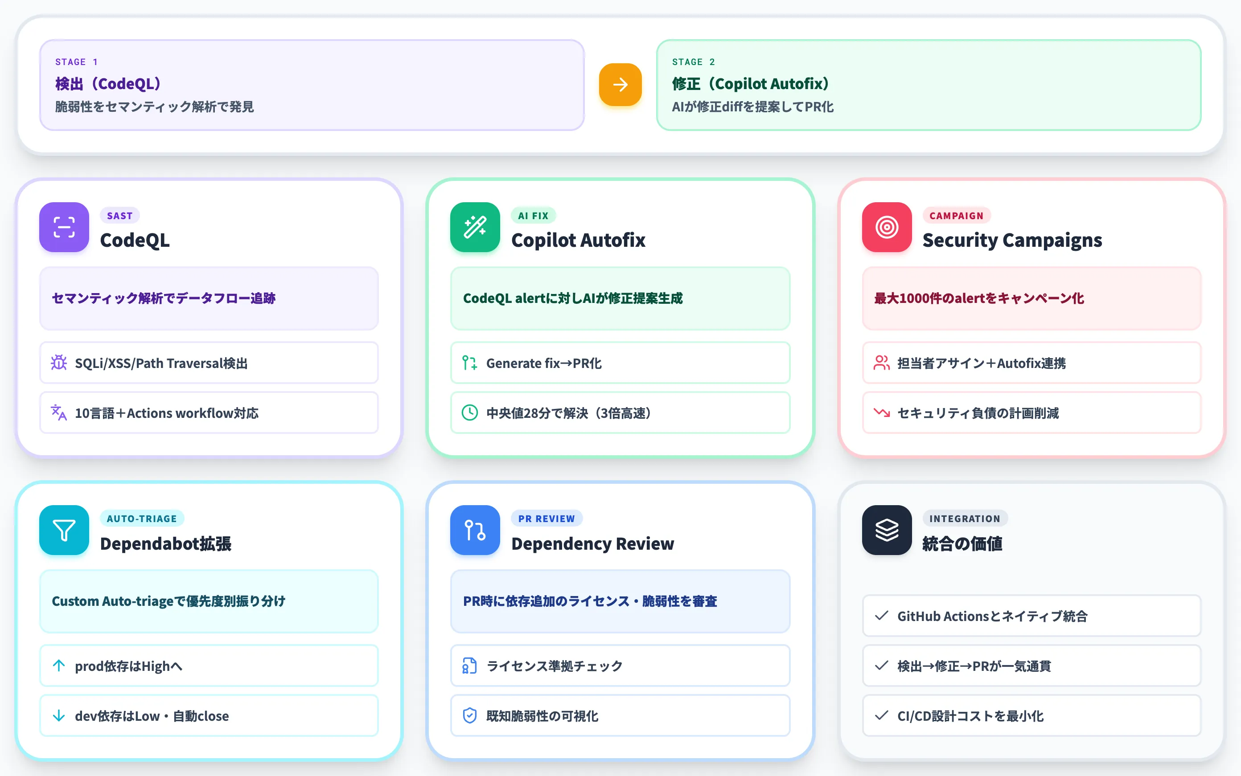Click the STAGE 1 label

pos(77,61)
